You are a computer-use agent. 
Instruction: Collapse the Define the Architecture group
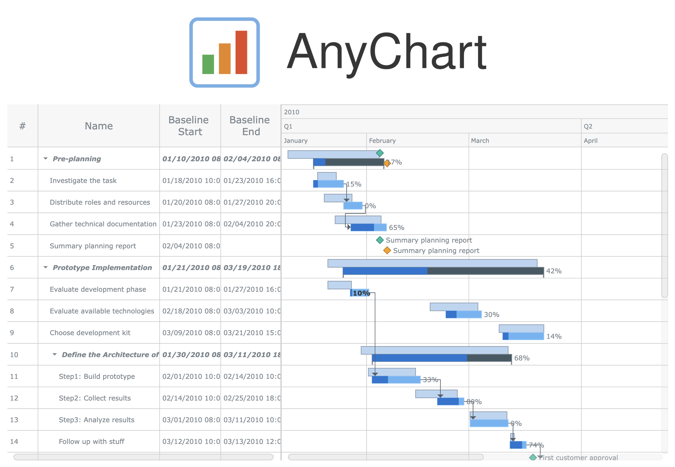click(x=55, y=354)
